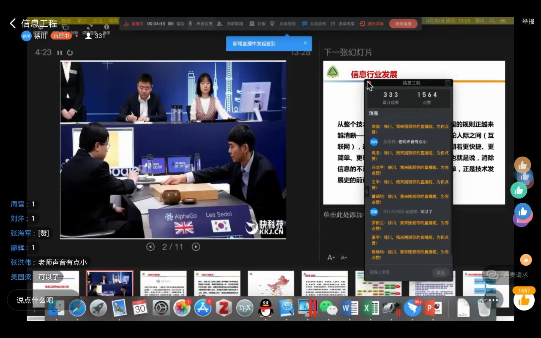Open the 白板 whiteboard tool
The width and height of the screenshot is (541, 338).
tap(258, 24)
